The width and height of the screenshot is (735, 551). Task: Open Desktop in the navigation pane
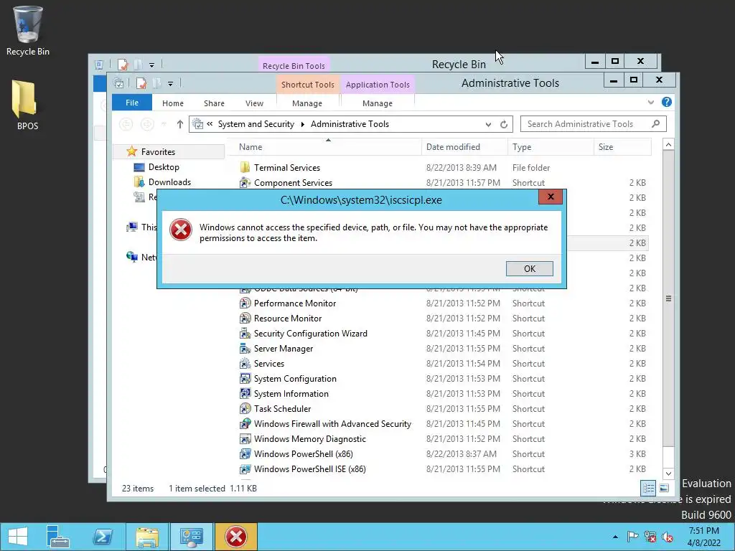point(164,166)
